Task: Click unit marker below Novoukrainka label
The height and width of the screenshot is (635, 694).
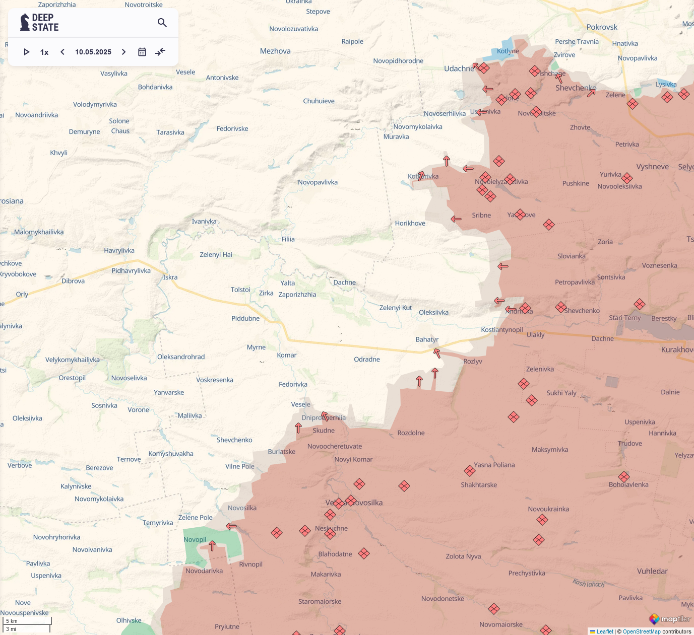Action: pyautogui.click(x=542, y=520)
